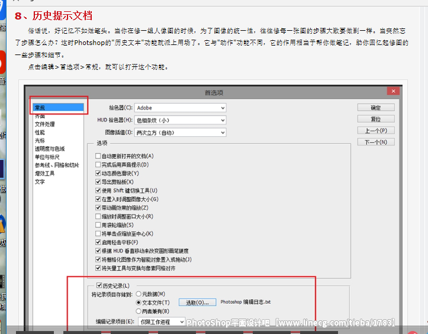Select the 光标 category
The height and width of the screenshot is (334, 428).
[x=40, y=140]
